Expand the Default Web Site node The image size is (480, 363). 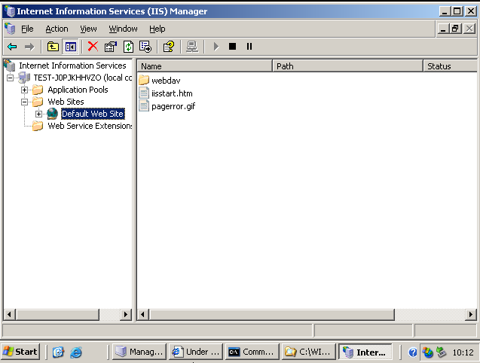pyautogui.click(x=38, y=114)
